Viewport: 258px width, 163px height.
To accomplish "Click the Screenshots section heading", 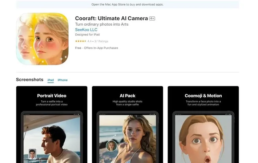I will [29, 80].
